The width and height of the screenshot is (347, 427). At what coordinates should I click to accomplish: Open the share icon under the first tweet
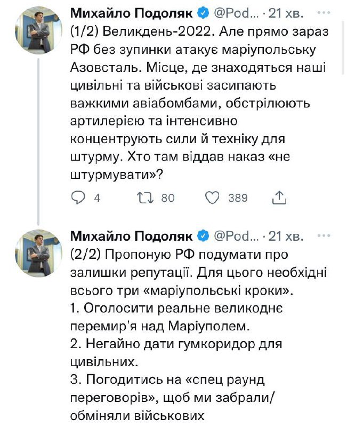279,198
